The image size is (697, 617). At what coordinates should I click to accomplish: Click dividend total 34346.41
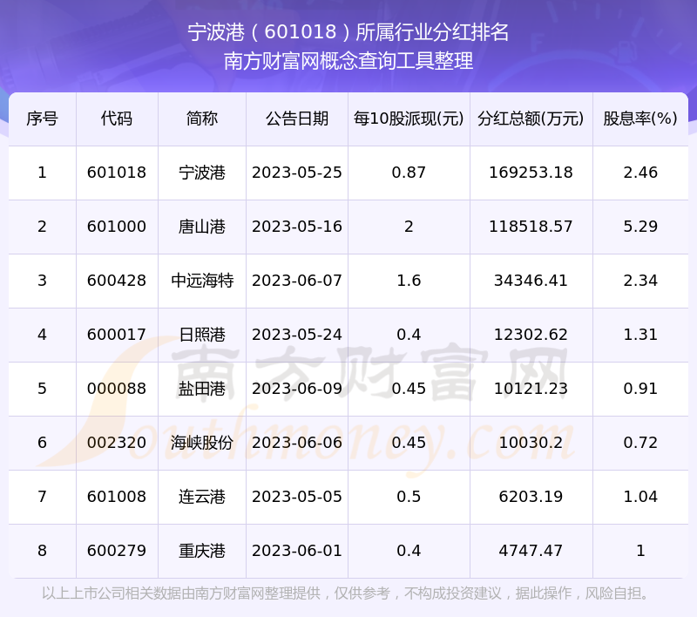click(531, 281)
